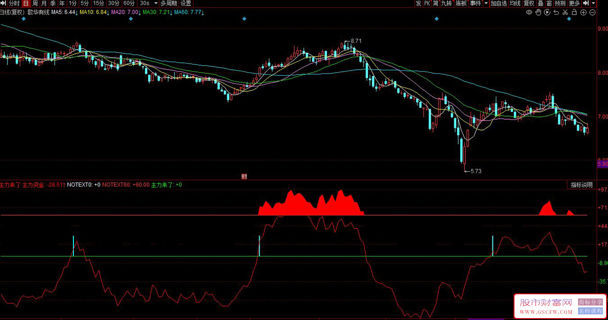The width and height of the screenshot is (608, 320).
Task: Click the 5.73 low price label
Action: coord(476,171)
